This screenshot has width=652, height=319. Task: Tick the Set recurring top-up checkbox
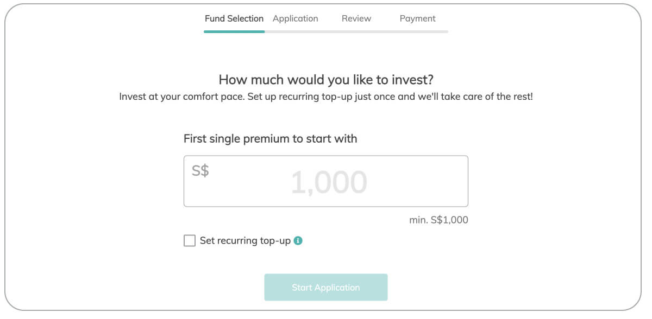(x=190, y=240)
